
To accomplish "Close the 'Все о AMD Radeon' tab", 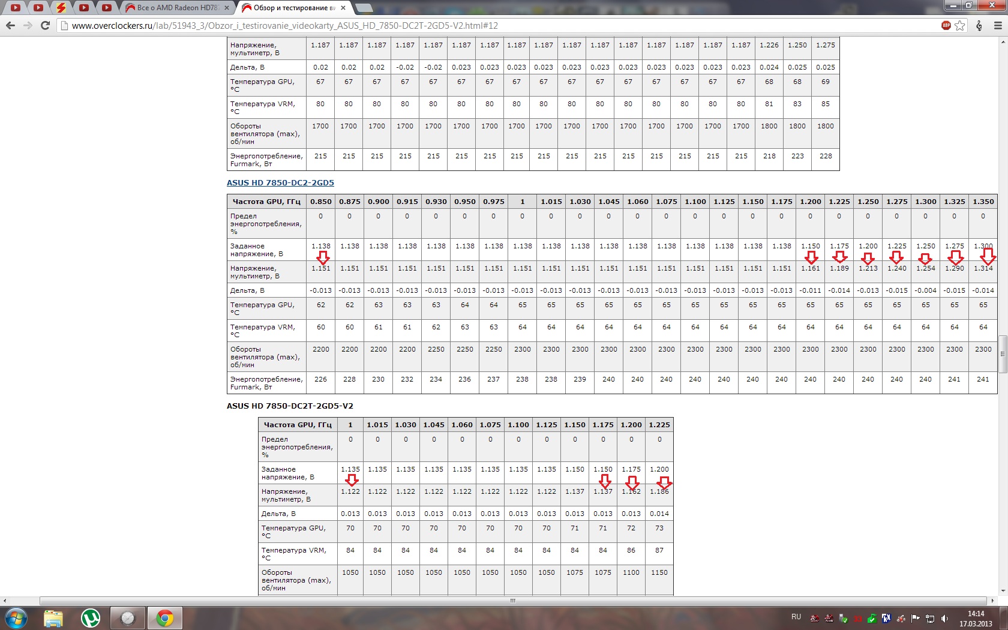I will click(227, 8).
